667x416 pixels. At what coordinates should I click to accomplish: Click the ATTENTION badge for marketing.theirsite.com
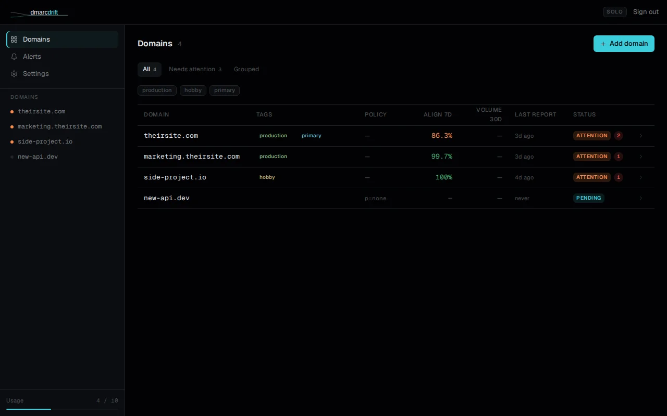click(592, 157)
